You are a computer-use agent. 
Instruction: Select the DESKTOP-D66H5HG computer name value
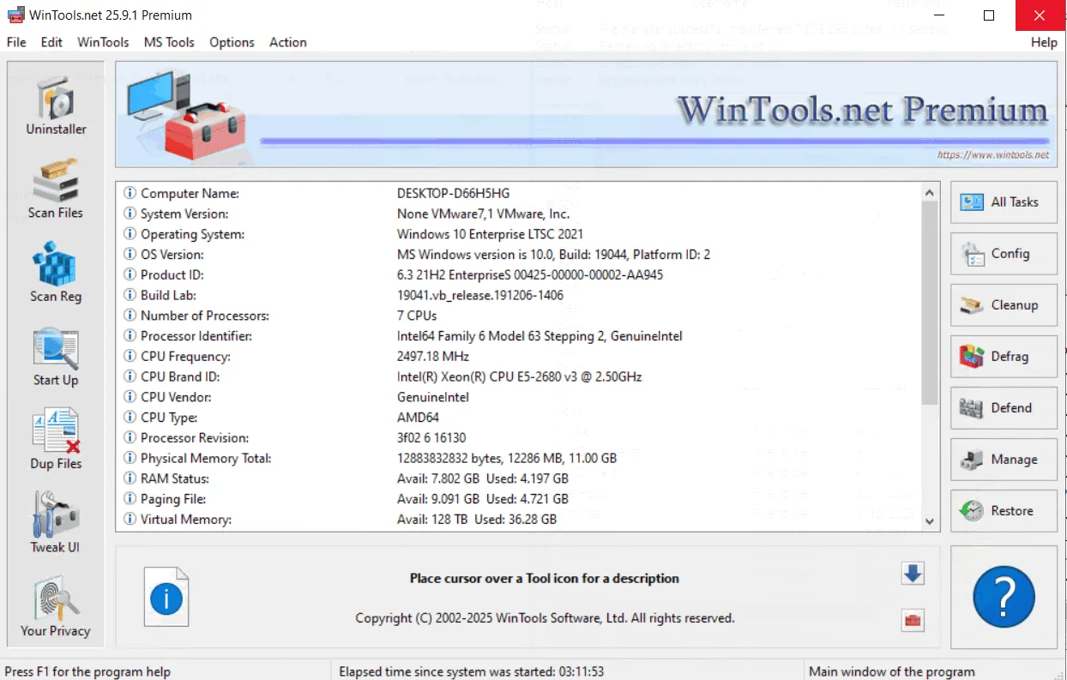(x=453, y=194)
